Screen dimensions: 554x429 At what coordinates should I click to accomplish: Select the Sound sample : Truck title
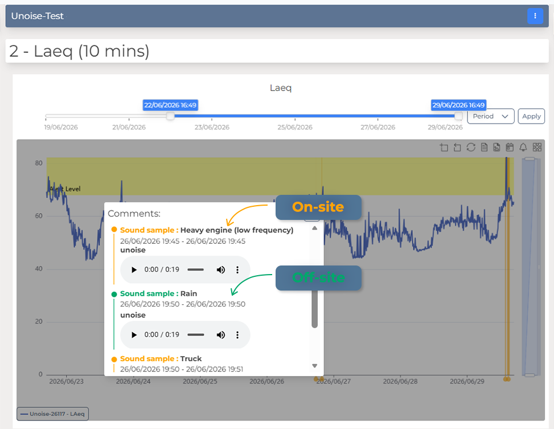click(161, 358)
